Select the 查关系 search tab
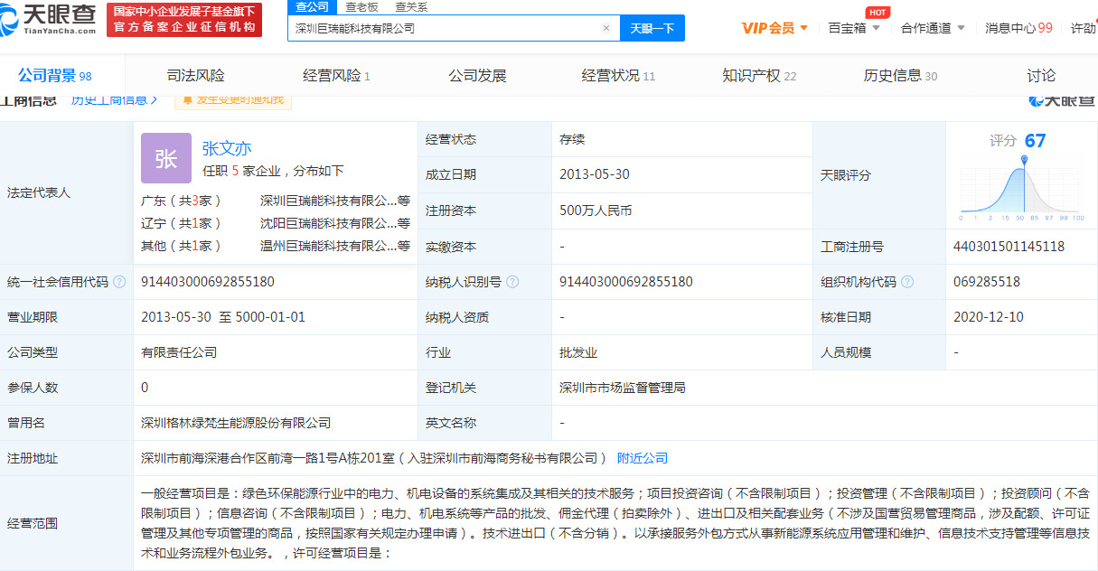Screen dimensions: 1098x571 (412, 7)
